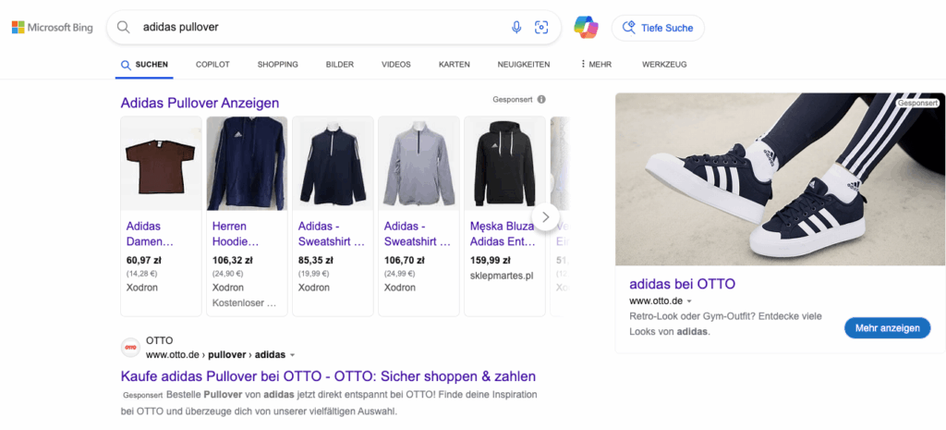Screen dimensions: 946x430
Task: Open the adidas bei OTTO ad title
Action: point(683,284)
